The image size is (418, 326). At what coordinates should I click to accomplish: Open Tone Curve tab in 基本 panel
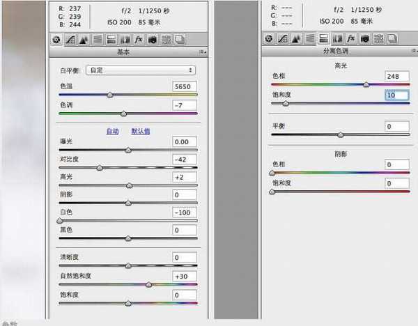70,40
